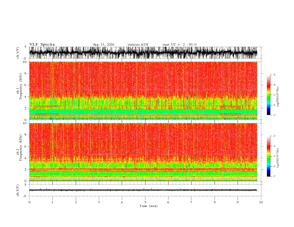The image size is (294, 227).
Task: Click the ch.1 voltage waveform strip
Action: pos(143,53)
